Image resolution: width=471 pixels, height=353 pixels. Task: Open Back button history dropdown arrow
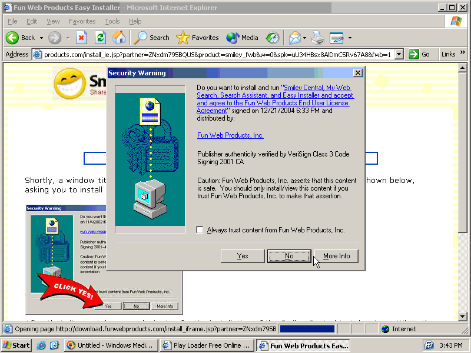(41, 38)
